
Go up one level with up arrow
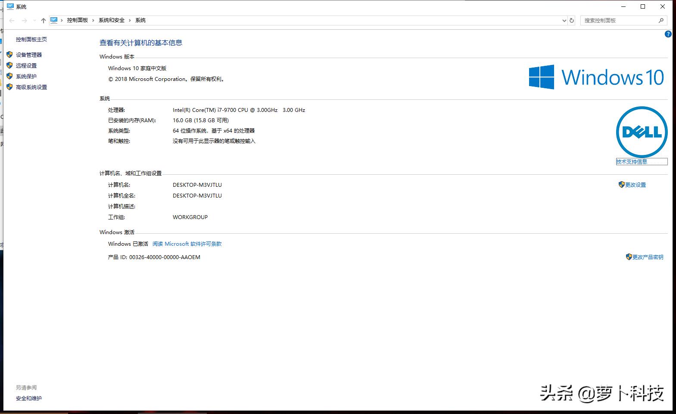pos(44,20)
